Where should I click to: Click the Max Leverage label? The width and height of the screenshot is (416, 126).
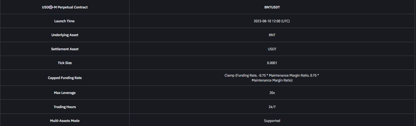65,93
